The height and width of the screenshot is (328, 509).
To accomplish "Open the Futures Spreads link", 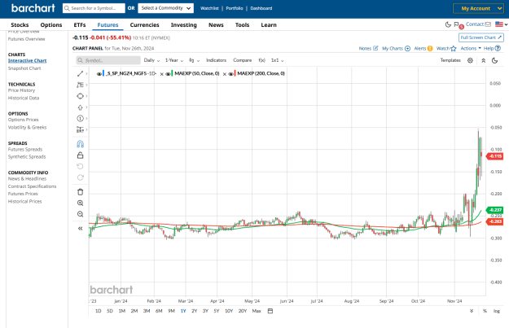I will coord(25,149).
